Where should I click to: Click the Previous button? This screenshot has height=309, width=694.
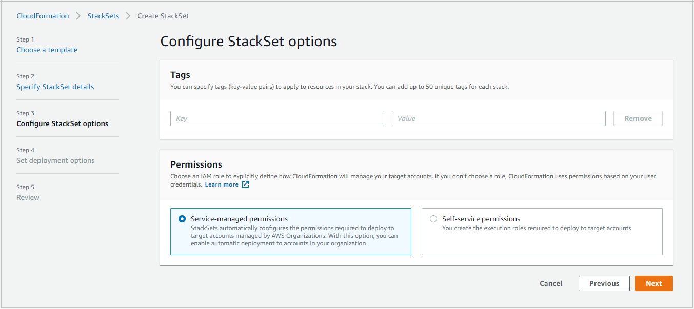(604, 283)
